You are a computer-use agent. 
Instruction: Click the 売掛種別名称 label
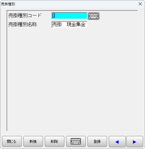(23, 24)
